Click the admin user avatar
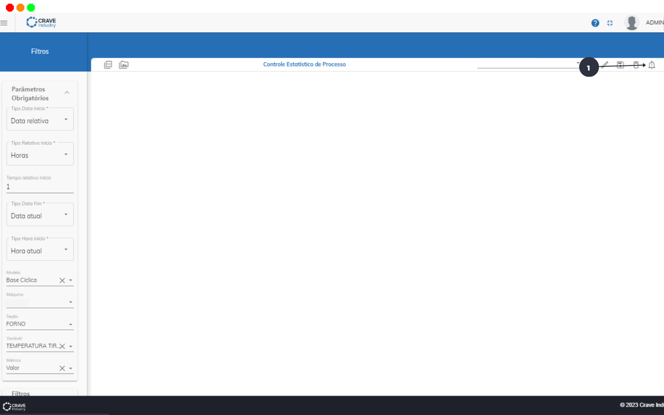Screen dimensions: 664x415 point(632,23)
